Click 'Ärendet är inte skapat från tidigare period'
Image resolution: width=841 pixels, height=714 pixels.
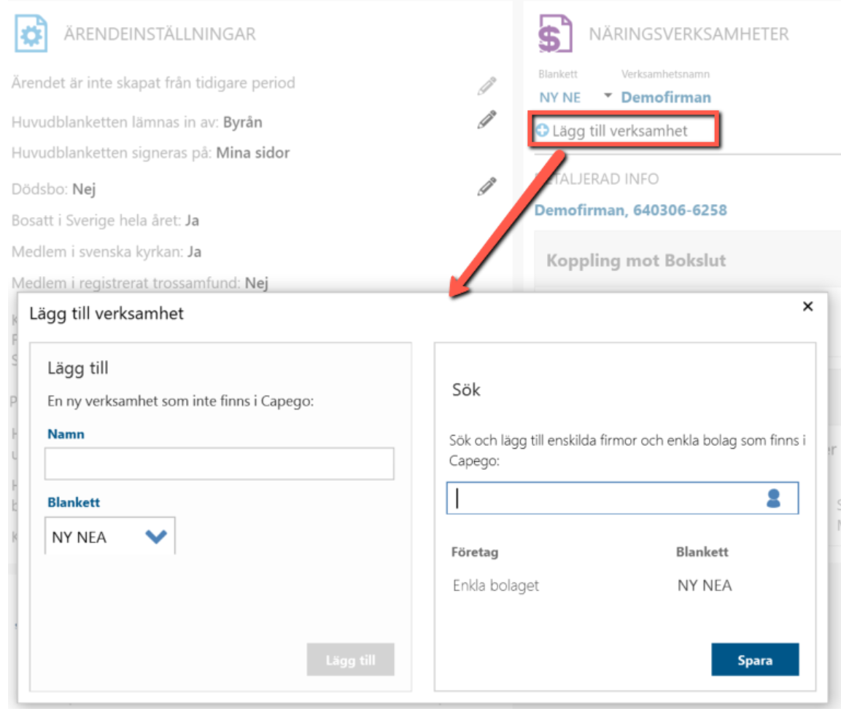153,83
